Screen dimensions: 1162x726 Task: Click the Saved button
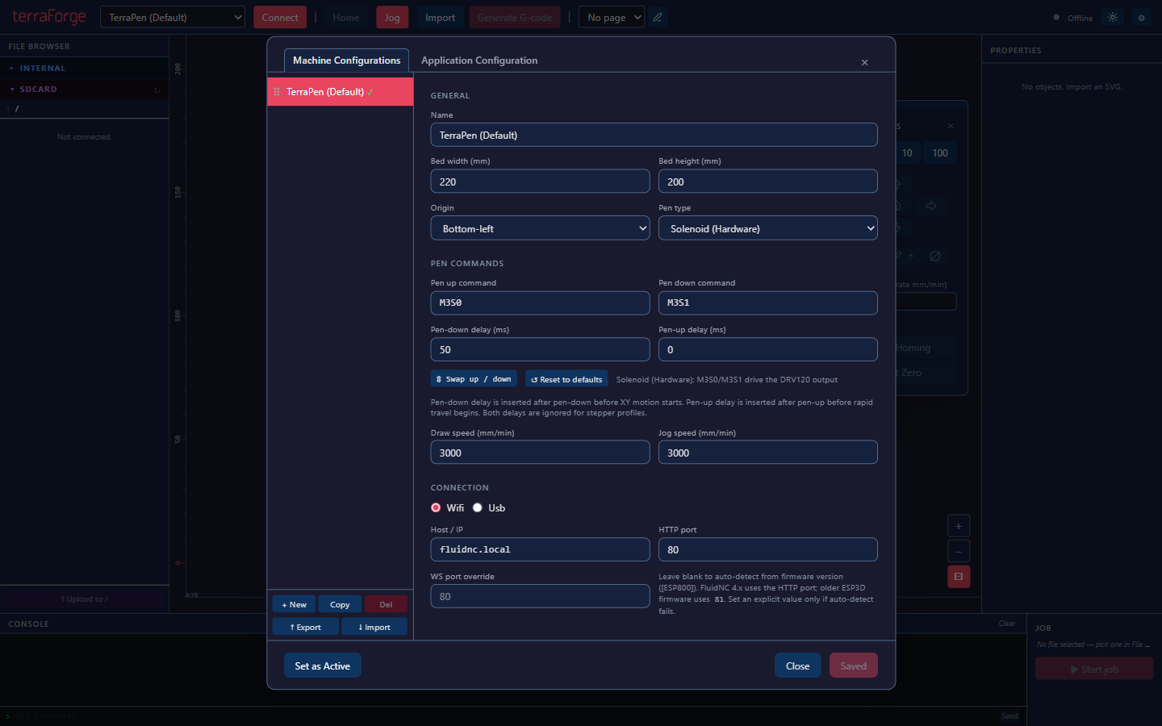[854, 665]
